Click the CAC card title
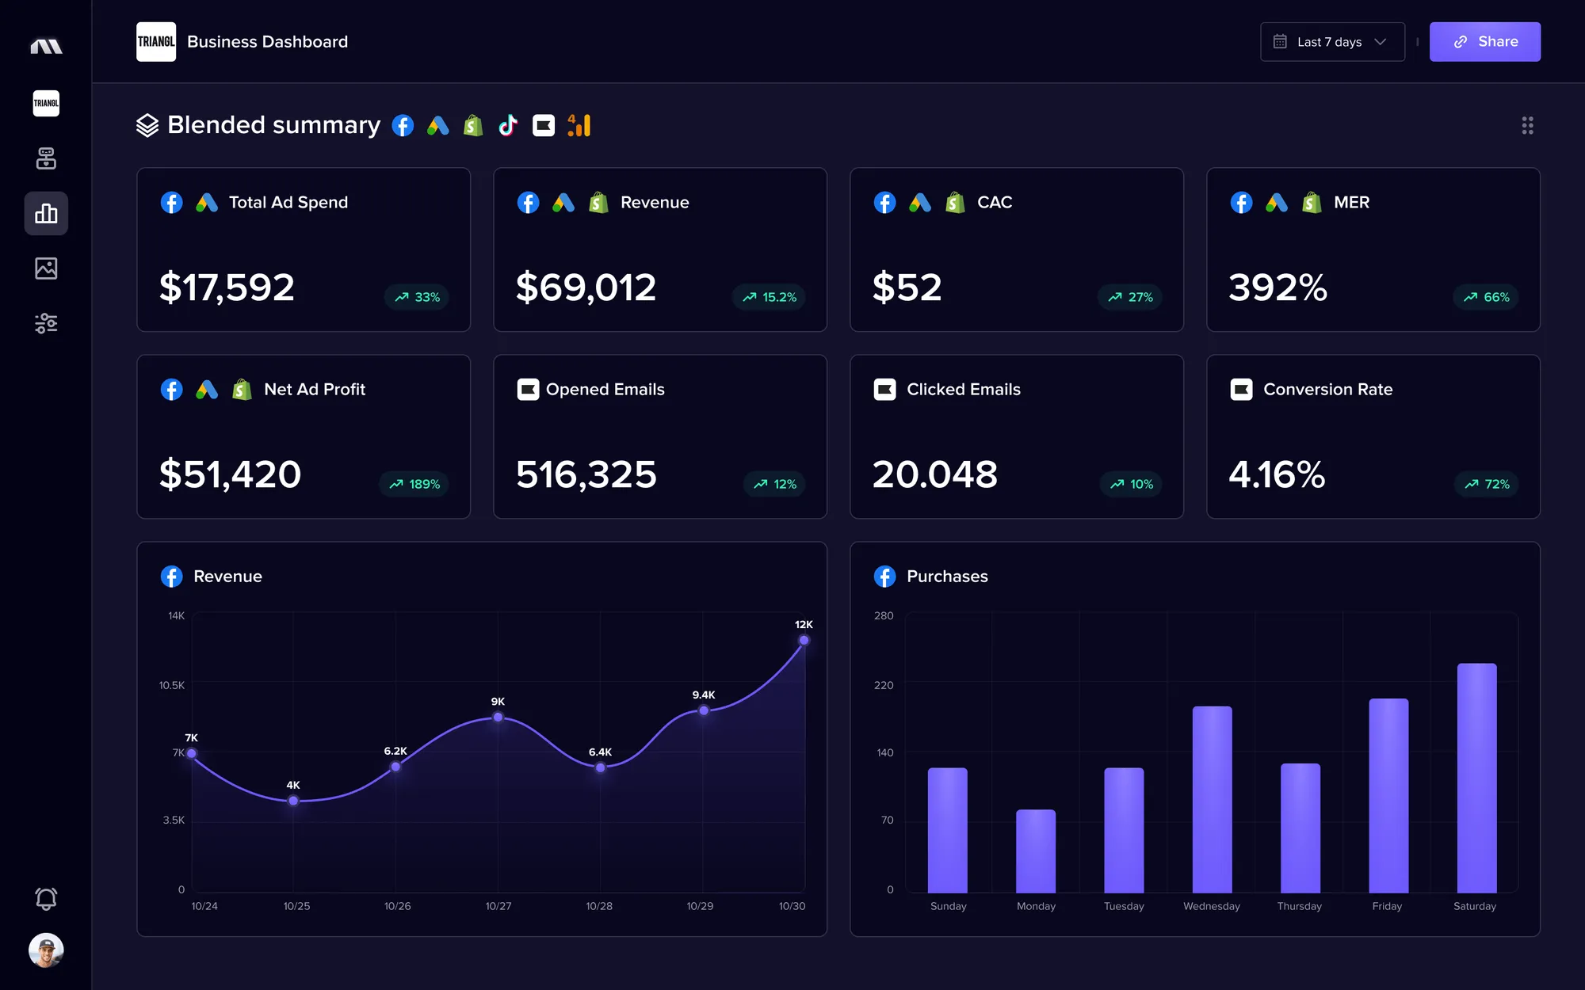 click(x=995, y=203)
